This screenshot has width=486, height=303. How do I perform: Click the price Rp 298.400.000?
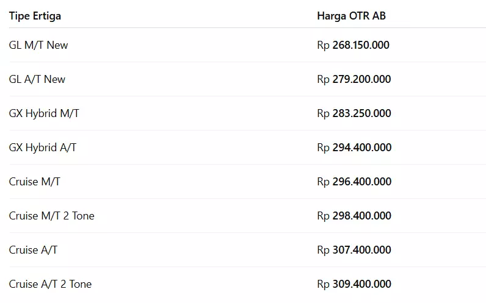tap(354, 216)
